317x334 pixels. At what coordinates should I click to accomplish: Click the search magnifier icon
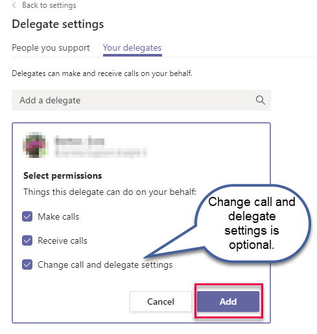coord(261,100)
